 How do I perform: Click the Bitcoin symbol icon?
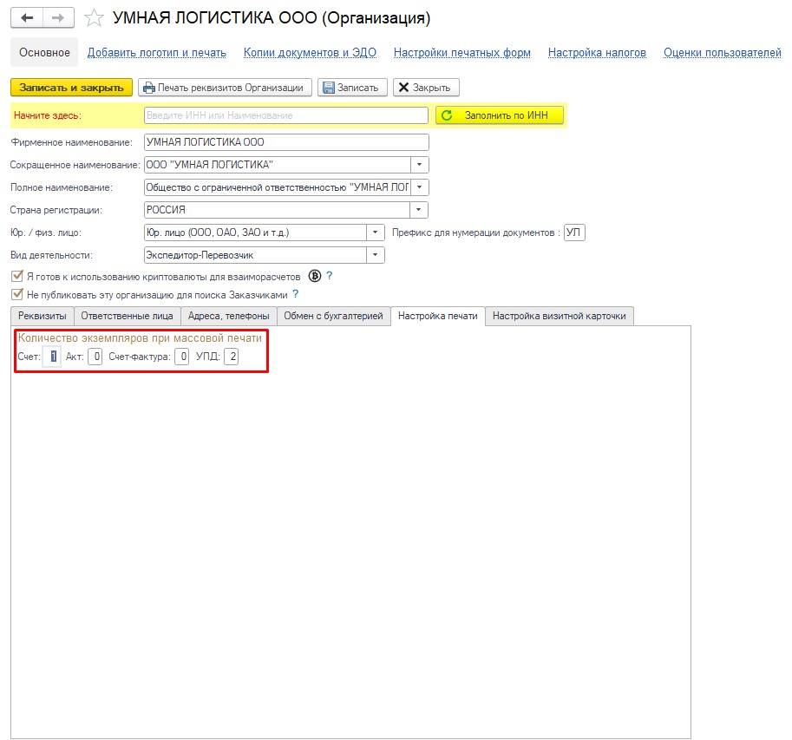pos(315,276)
